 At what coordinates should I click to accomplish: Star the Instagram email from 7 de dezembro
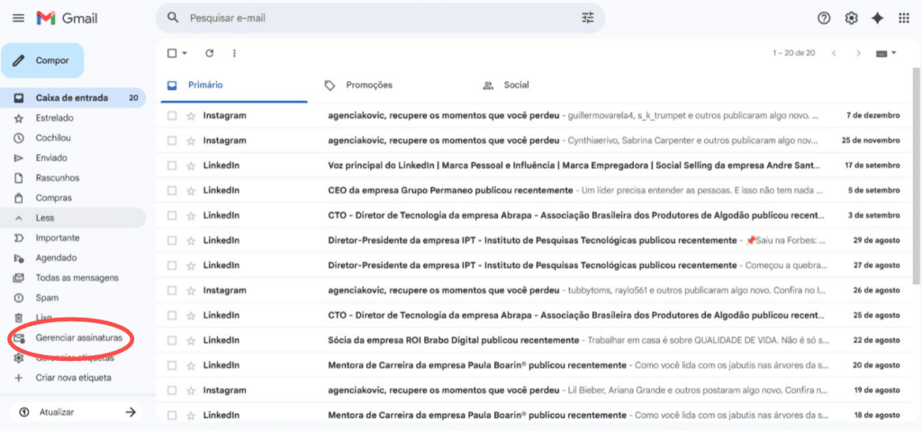(191, 116)
